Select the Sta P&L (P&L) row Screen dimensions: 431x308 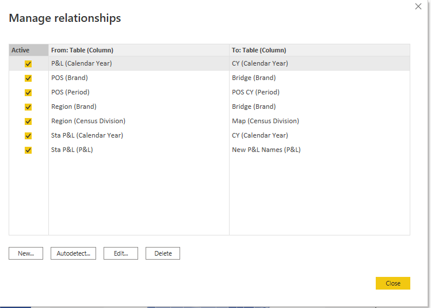click(209, 150)
